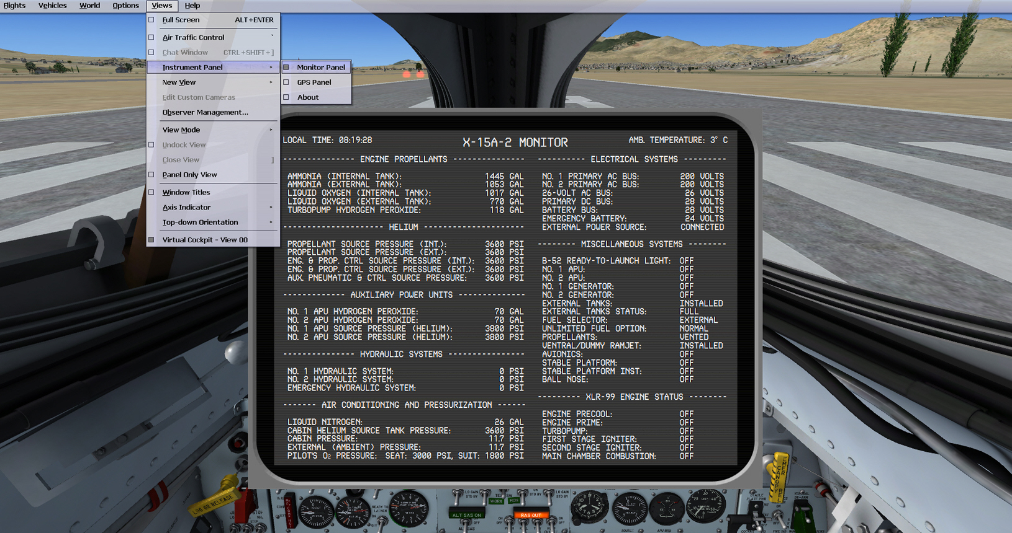The height and width of the screenshot is (533, 1012).
Task: Click LOCAL TIME: 08:19:28 readout
Action: tap(327, 140)
